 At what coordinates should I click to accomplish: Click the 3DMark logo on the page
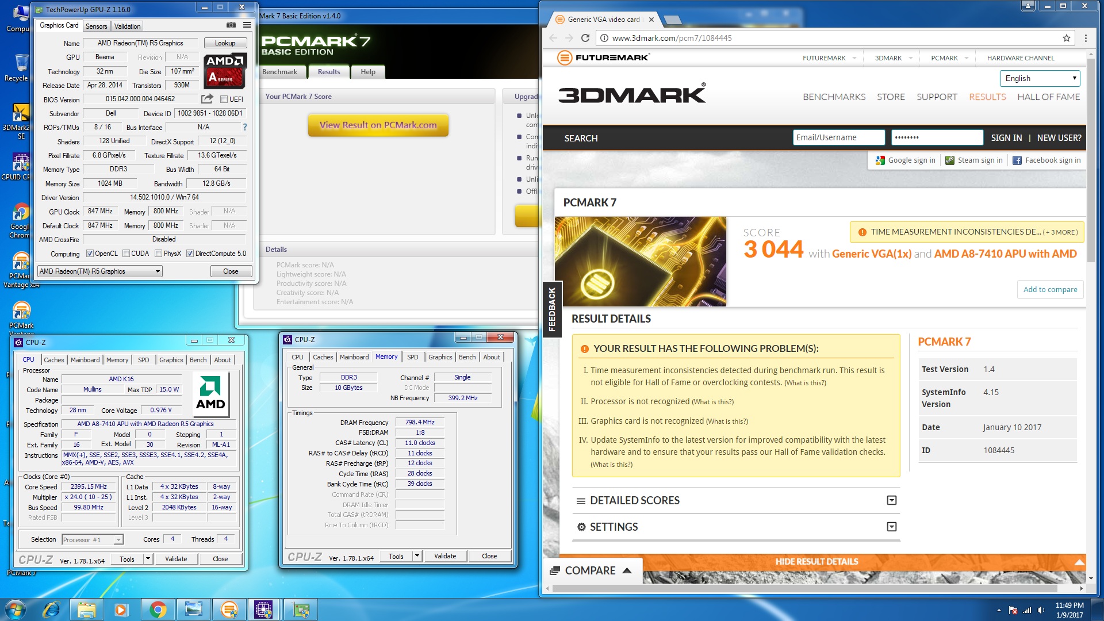[x=632, y=94]
